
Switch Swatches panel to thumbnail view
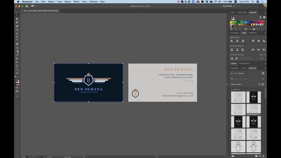point(264,18)
